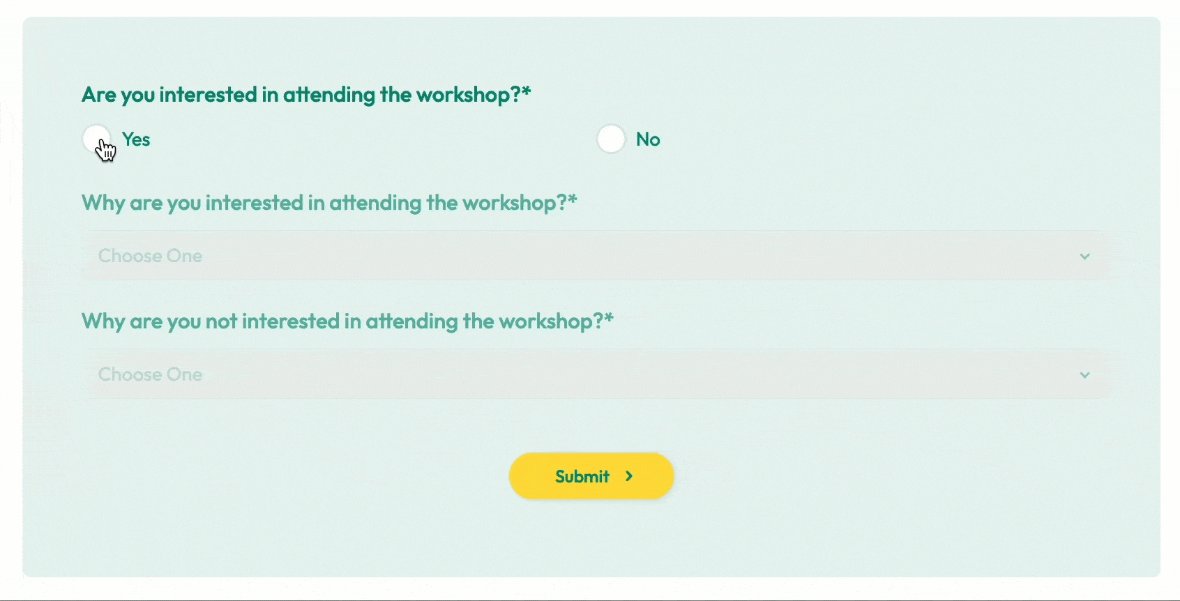This screenshot has height=601, width=1180.
Task: Select the No radio button
Action: click(x=611, y=139)
